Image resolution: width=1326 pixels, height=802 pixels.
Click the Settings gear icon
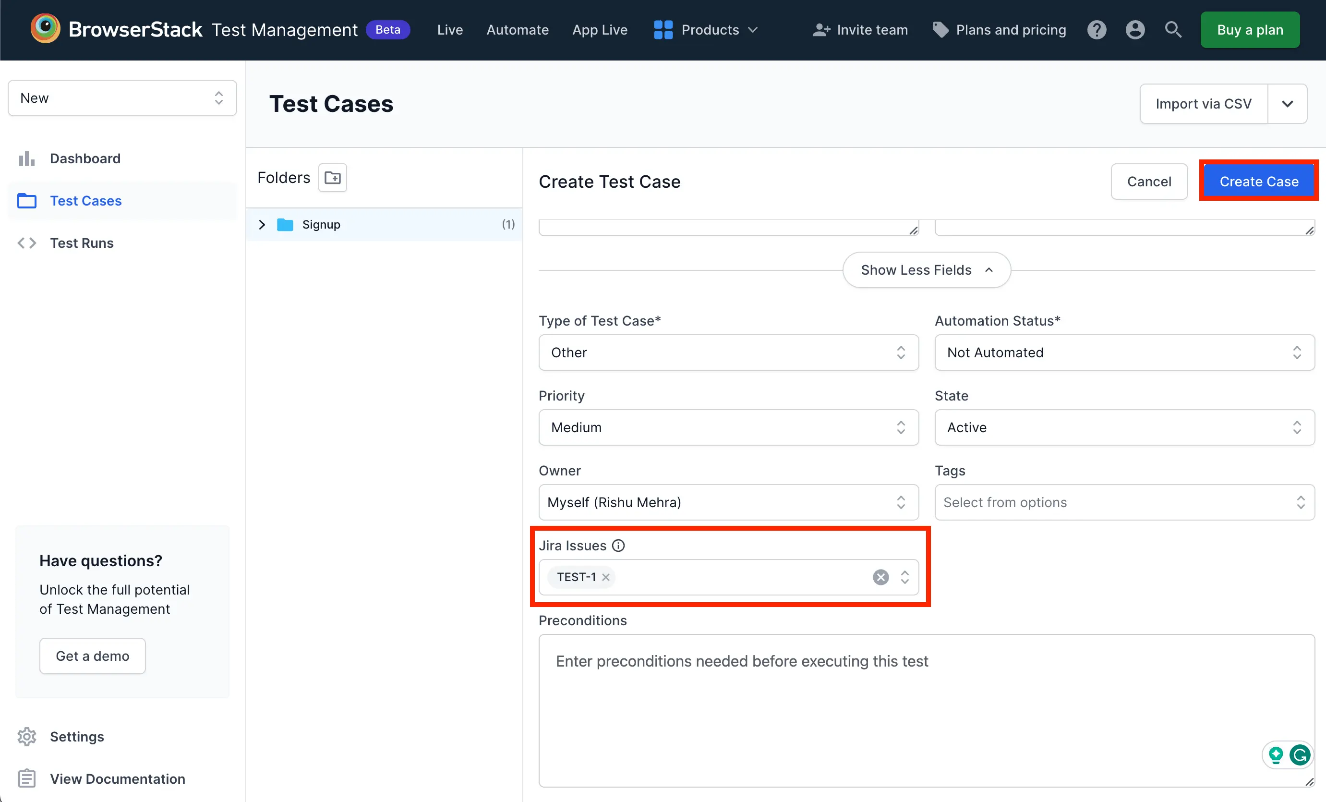26,737
